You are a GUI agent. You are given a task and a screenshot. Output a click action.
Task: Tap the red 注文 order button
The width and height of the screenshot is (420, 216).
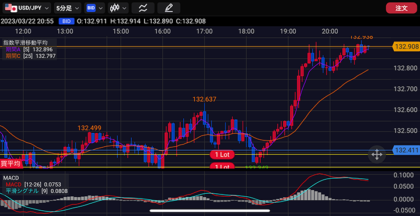point(401,8)
